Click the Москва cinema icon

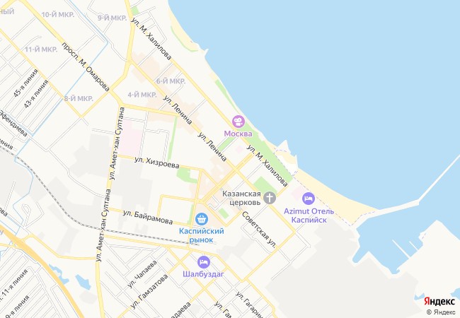pyautogui.click(x=238, y=122)
